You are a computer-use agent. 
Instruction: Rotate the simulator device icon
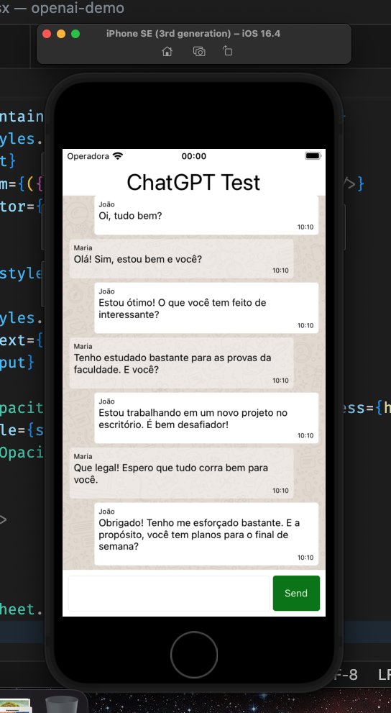tap(228, 51)
